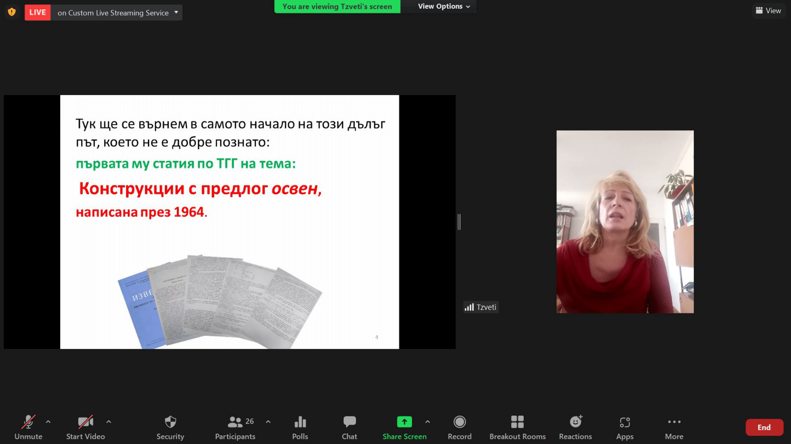Open the Polls bar-chart icon
The height and width of the screenshot is (444, 791).
tap(300, 422)
